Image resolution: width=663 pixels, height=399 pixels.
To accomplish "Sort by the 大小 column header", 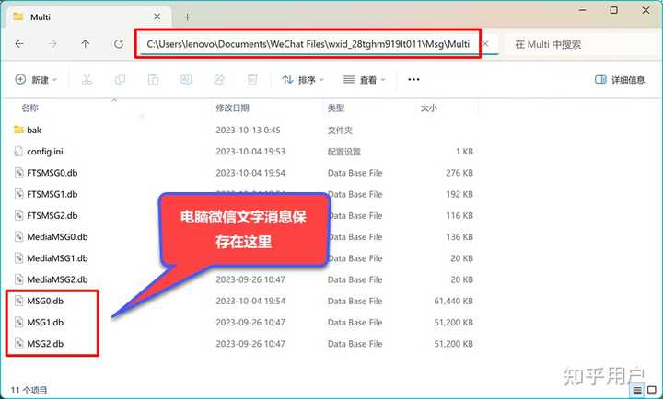I will 429,108.
